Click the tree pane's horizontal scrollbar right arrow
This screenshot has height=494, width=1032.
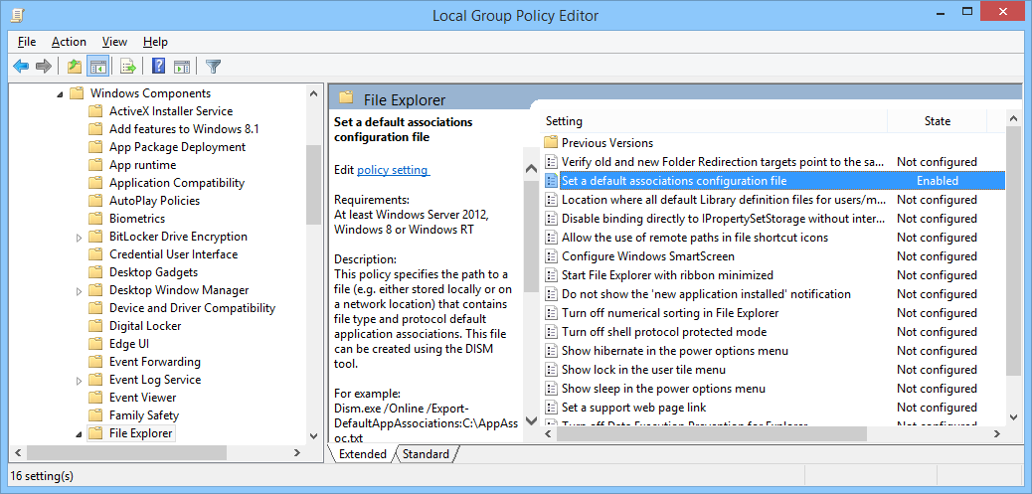(298, 453)
